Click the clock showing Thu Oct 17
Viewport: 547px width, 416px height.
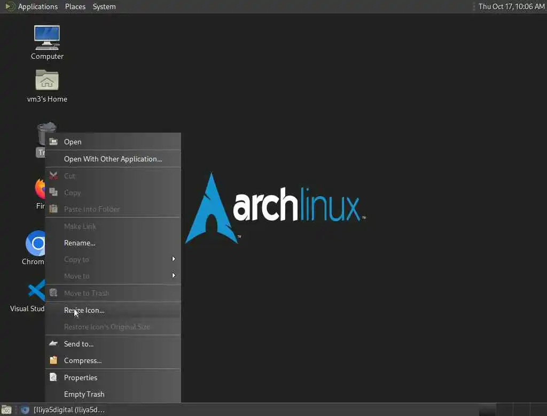coord(511,6)
